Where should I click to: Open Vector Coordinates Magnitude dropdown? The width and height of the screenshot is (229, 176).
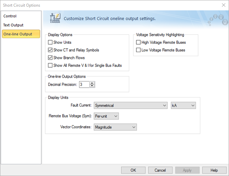pos(115,127)
